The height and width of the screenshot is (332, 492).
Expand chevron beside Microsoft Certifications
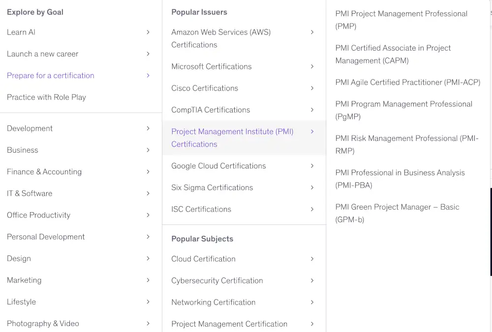coord(312,66)
